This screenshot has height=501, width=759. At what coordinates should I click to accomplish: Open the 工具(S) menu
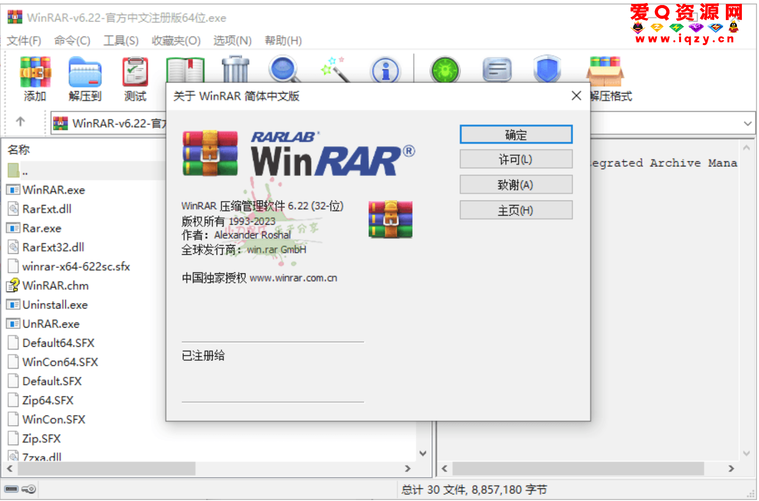[x=121, y=40]
